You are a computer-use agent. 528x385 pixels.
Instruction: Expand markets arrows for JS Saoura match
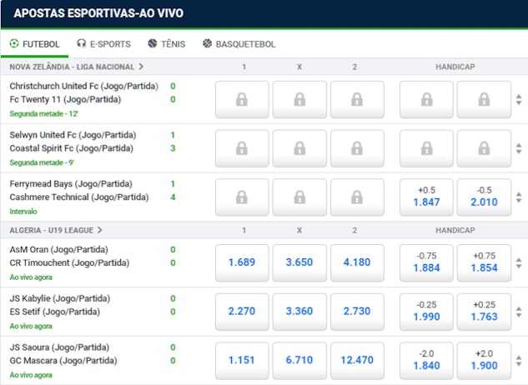point(519,361)
